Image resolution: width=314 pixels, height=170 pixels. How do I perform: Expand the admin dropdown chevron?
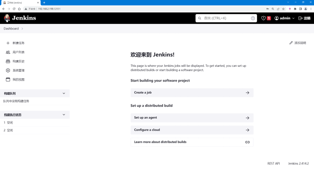(x=293, y=18)
